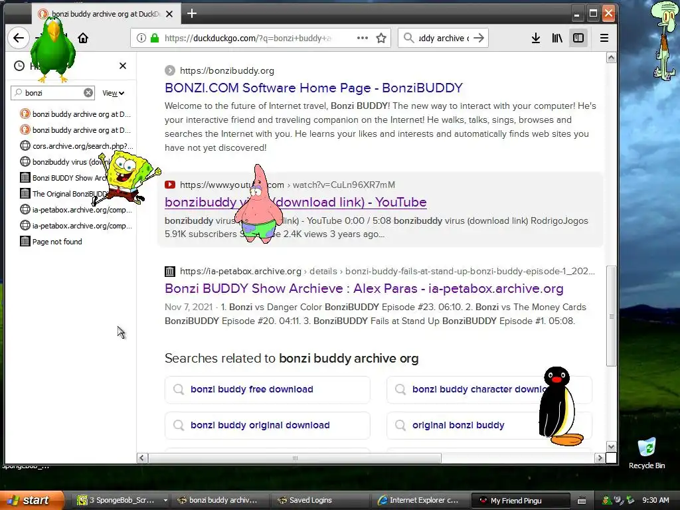Click the https://bonzibuddy.org result URL
Image resolution: width=680 pixels, height=510 pixels.
point(227,70)
